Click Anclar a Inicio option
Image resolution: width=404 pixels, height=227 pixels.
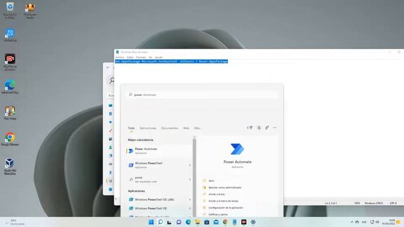(x=217, y=194)
